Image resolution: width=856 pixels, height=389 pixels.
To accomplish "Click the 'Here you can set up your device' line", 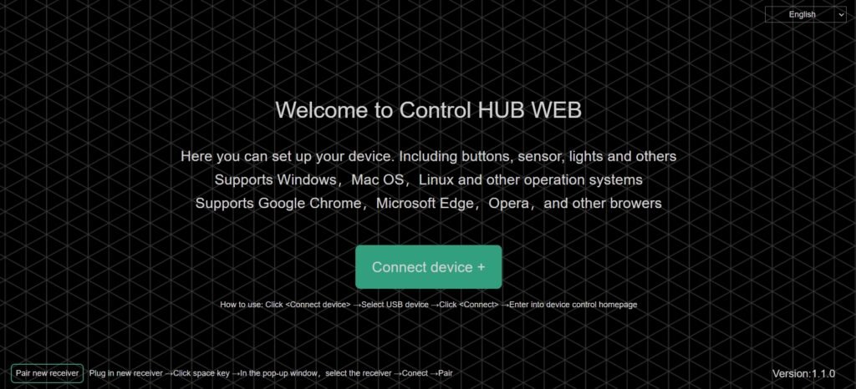I will pos(429,156).
